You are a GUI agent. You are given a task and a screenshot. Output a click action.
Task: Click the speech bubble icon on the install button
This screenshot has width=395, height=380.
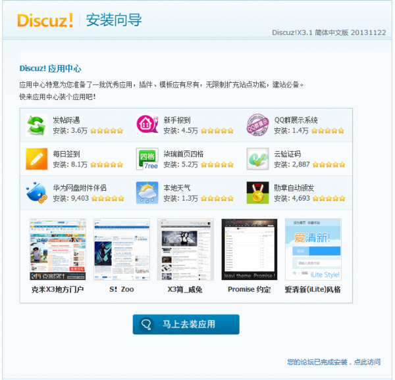click(x=146, y=324)
